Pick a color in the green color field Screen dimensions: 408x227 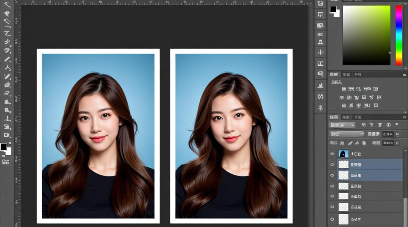[366, 35]
